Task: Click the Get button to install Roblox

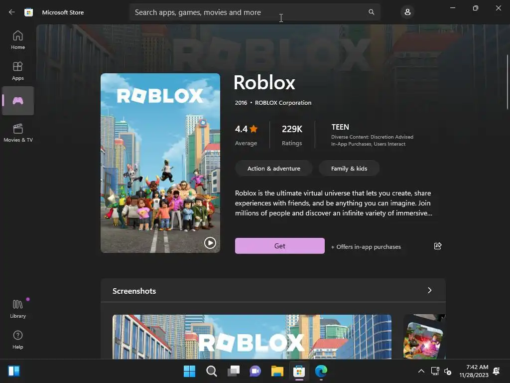Action: coord(280,246)
